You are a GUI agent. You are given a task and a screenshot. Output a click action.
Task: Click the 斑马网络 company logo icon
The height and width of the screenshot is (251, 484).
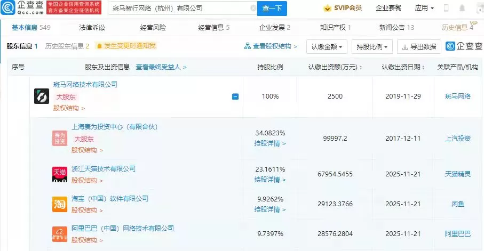42,96
